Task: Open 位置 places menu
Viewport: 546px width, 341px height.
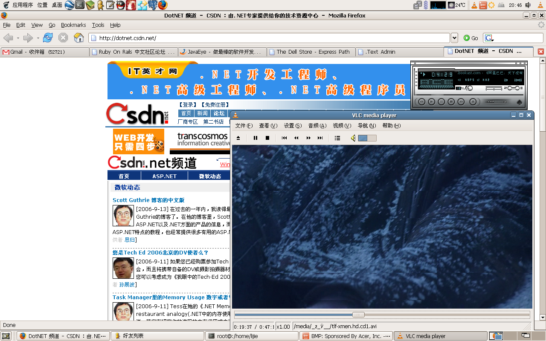Action: tap(43, 5)
